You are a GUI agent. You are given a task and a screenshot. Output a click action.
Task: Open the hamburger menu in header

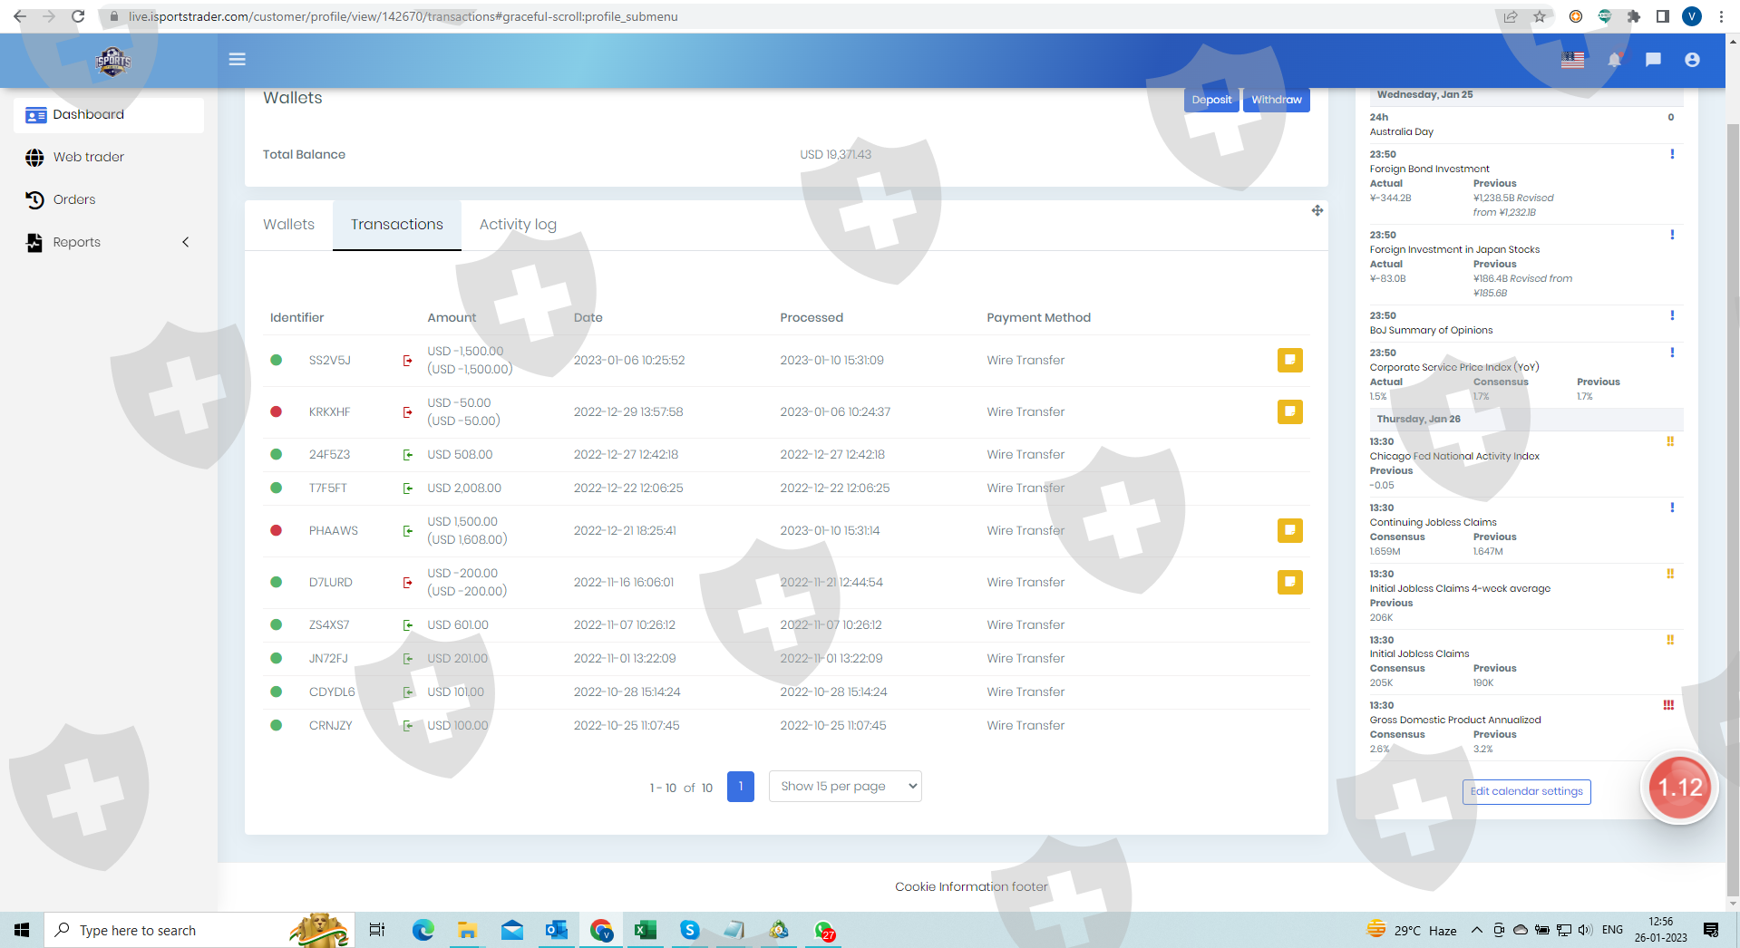pos(237,60)
